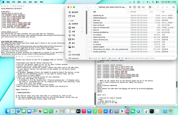Click the Bluetooth icon in menu bar

(134, 1)
